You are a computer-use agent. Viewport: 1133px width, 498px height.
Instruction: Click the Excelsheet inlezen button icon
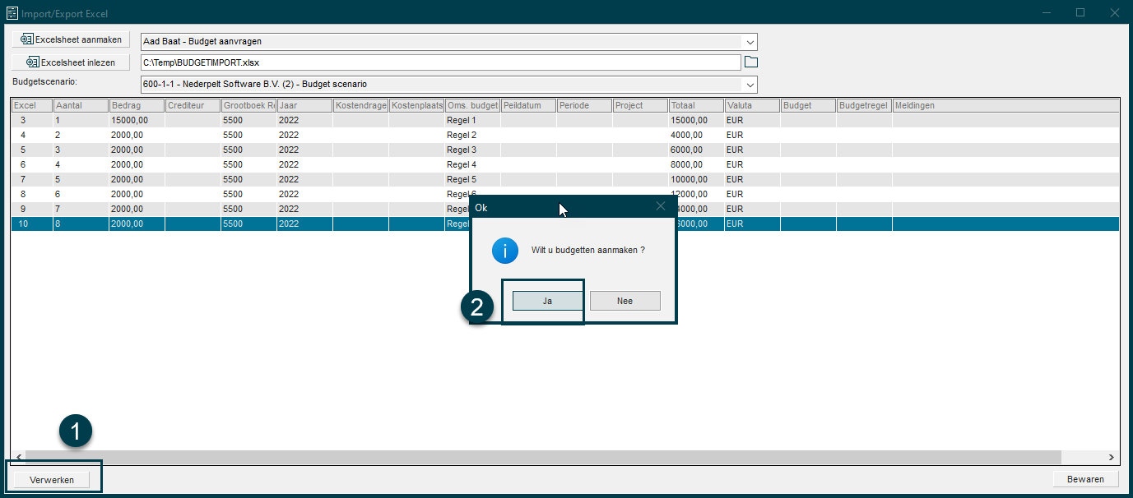33,62
